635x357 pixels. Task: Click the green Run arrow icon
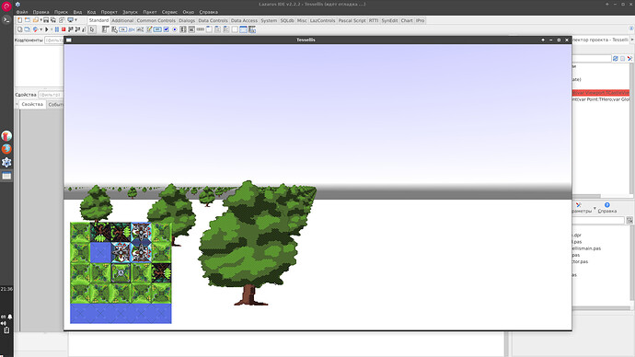click(47, 29)
